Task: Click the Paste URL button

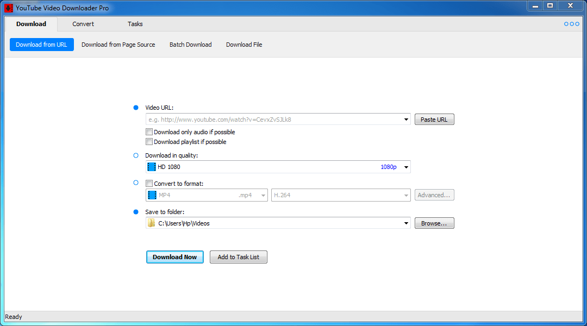Action: point(434,120)
